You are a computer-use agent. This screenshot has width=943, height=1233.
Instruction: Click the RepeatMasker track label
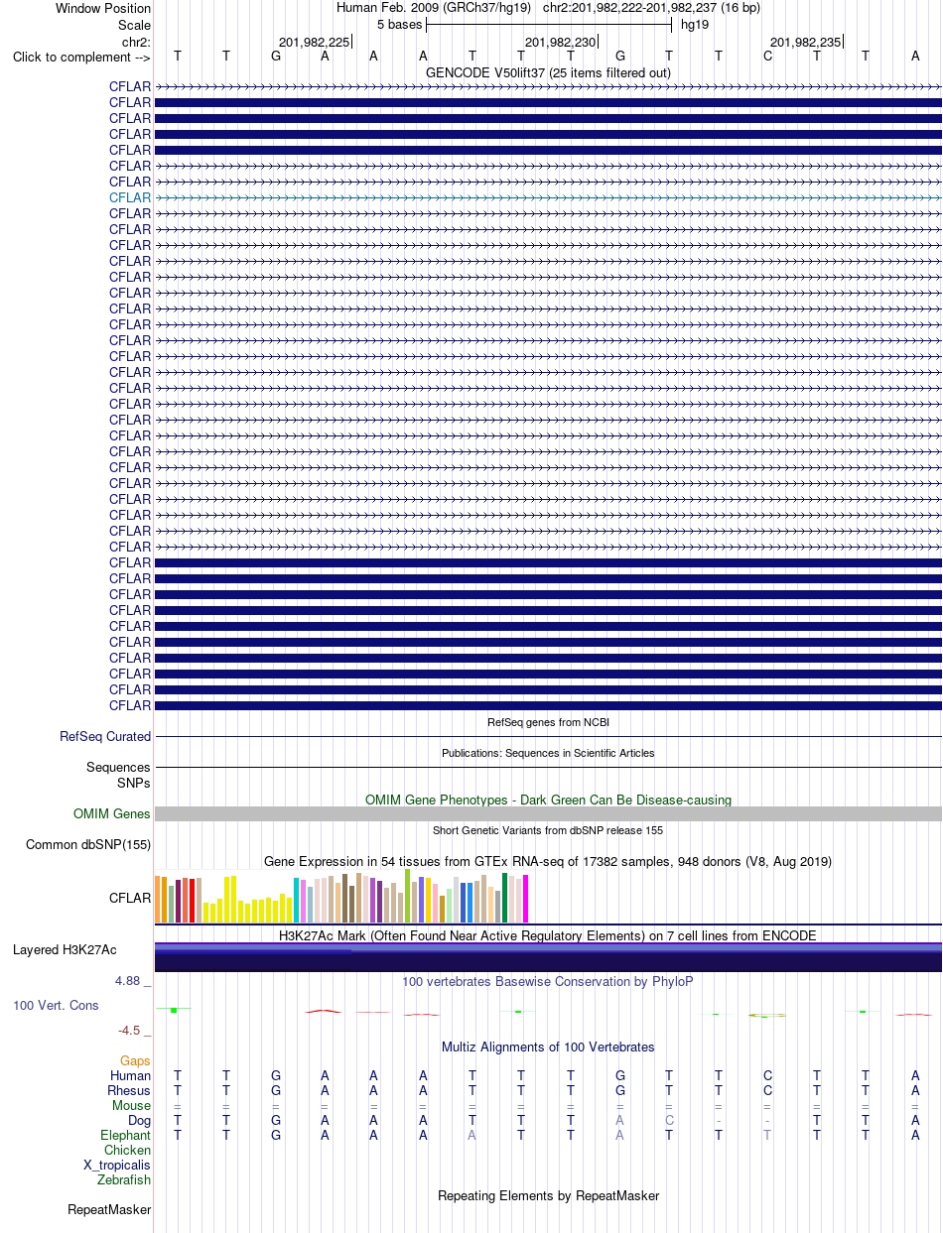click(109, 1210)
